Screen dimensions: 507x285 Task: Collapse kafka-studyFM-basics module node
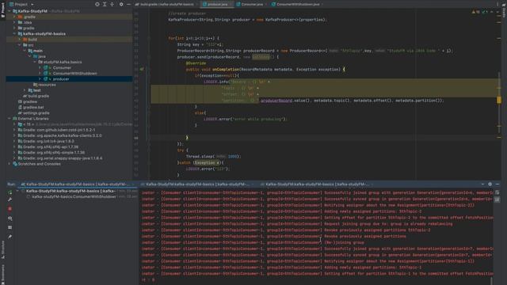coord(14,33)
